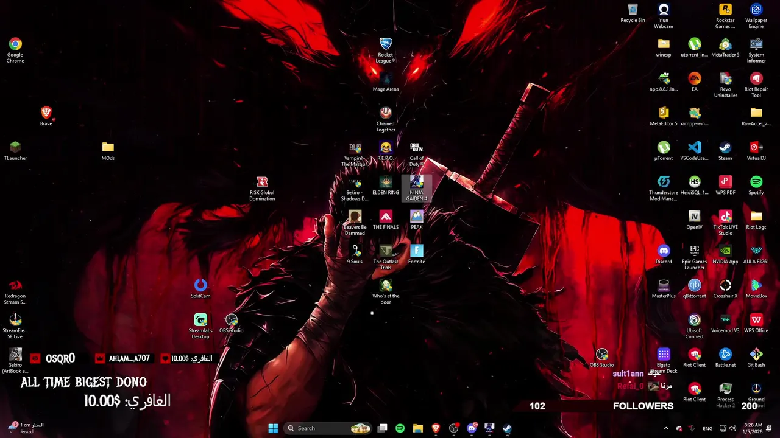Select Vampire The Masquerade shortcut
This screenshot has width=780, height=438.
pyautogui.click(x=355, y=153)
